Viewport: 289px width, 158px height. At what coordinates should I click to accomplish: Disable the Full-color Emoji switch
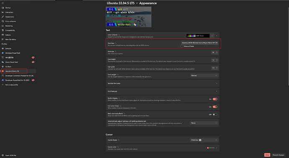(x=215, y=107)
